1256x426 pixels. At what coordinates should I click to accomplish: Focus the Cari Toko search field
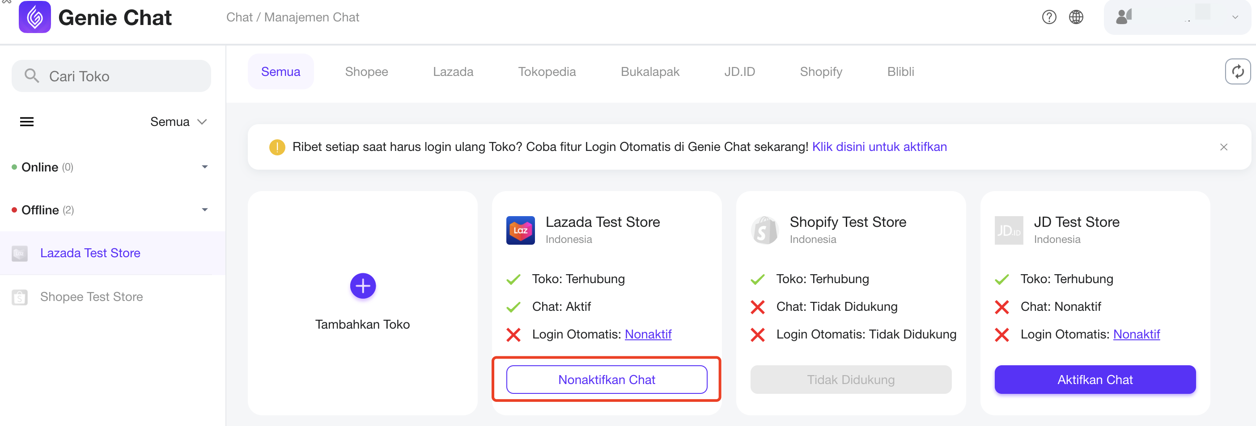[112, 76]
